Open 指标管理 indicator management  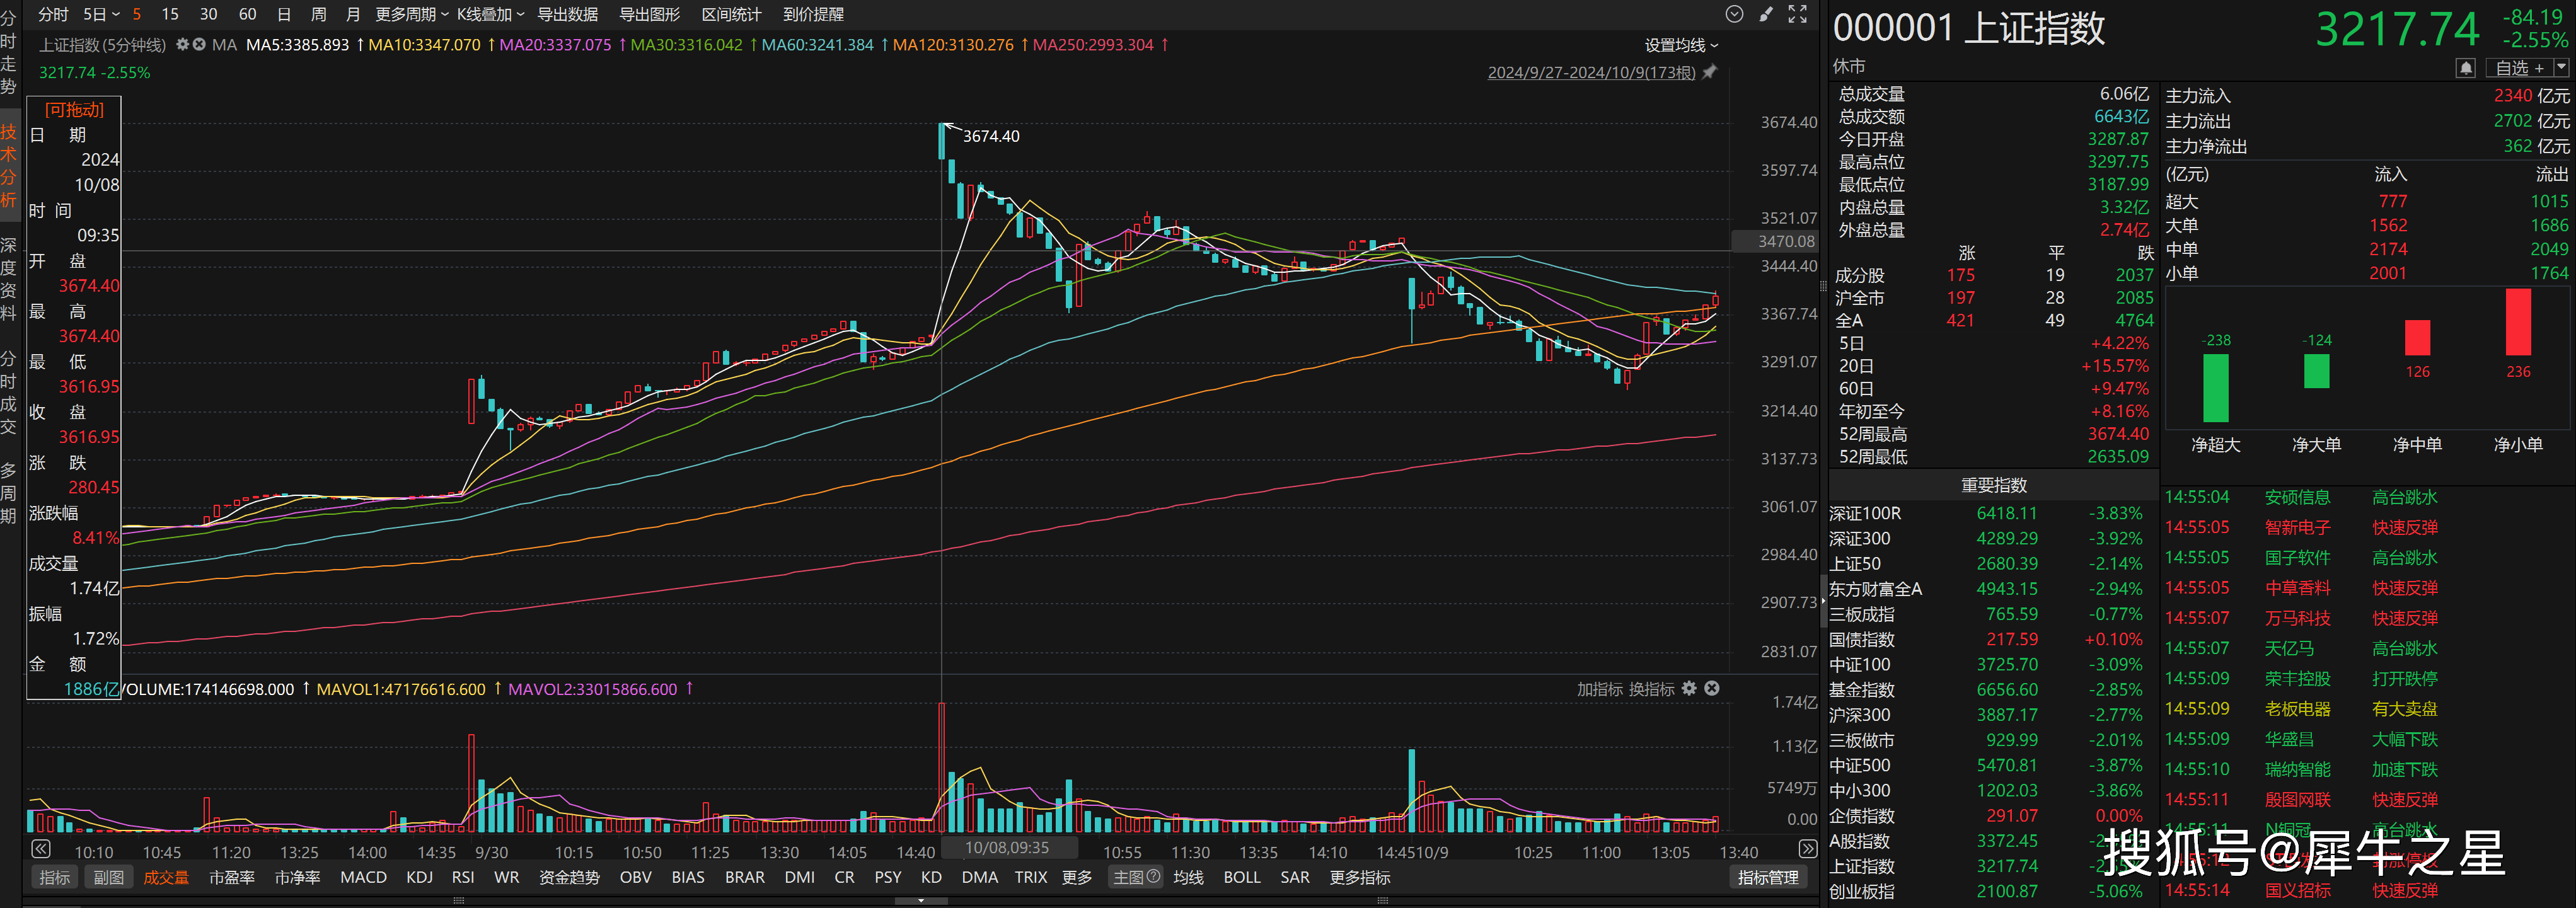(1767, 877)
